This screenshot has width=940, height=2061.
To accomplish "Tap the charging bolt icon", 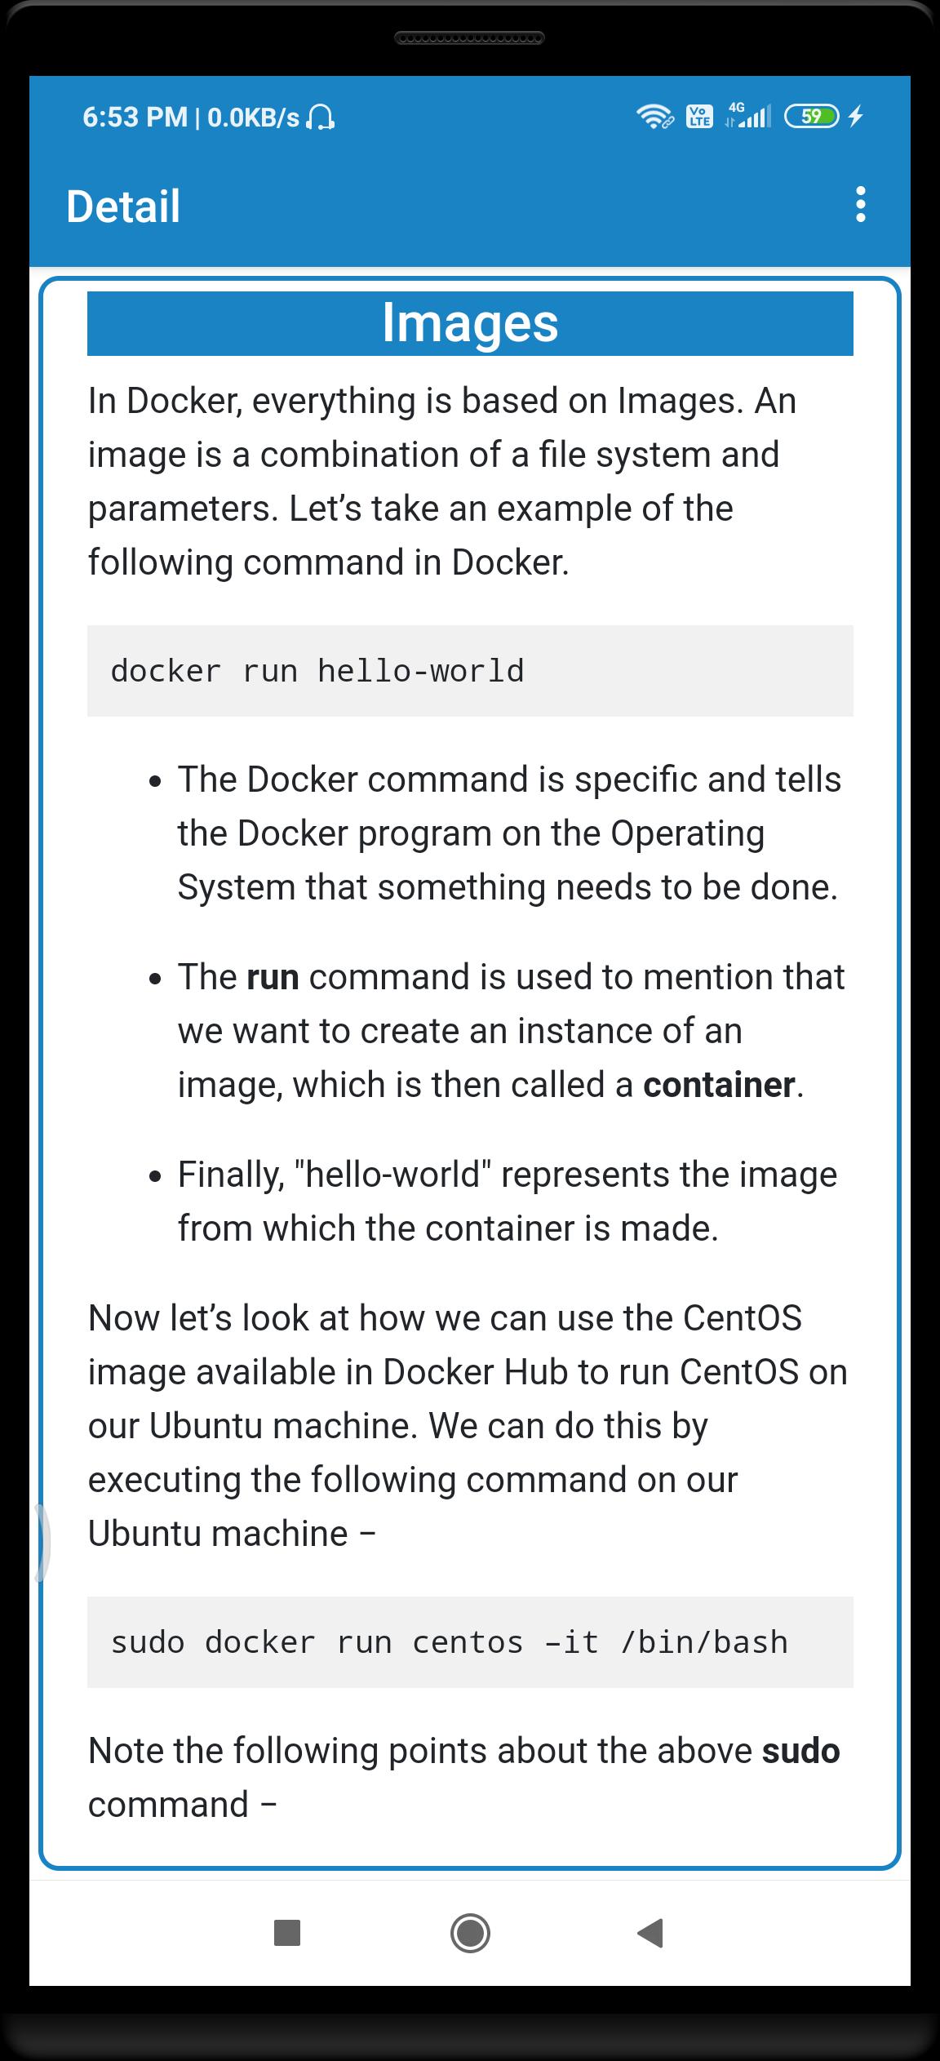I will click(855, 117).
